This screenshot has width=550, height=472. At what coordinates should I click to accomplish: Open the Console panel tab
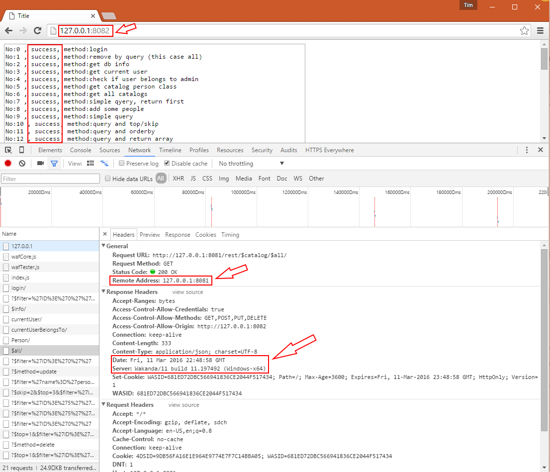[81, 150]
